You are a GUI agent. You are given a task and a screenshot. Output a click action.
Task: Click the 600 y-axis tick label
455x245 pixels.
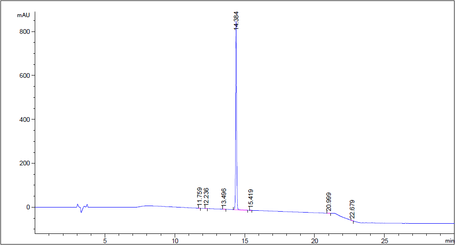[x=25, y=75]
